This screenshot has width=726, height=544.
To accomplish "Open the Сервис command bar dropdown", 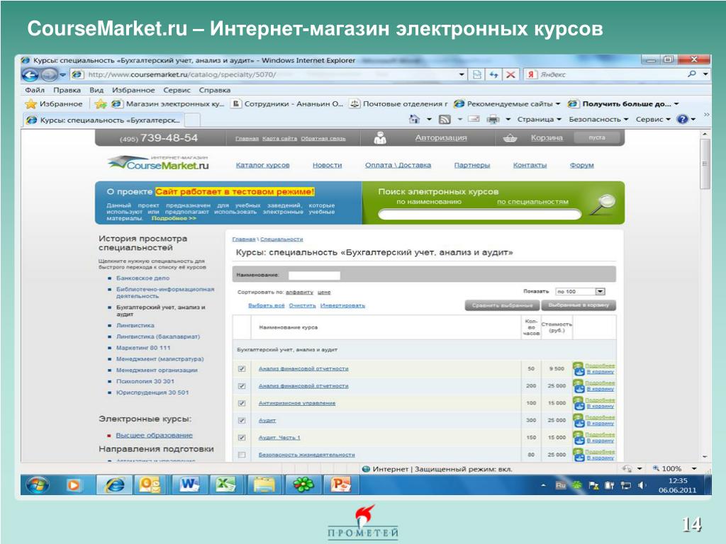I will point(653,119).
